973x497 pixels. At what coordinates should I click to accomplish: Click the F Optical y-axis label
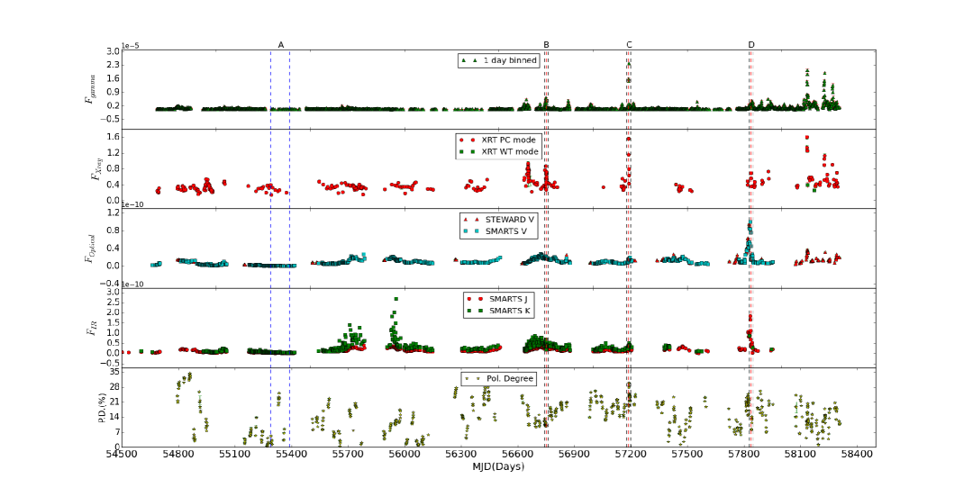91,248
